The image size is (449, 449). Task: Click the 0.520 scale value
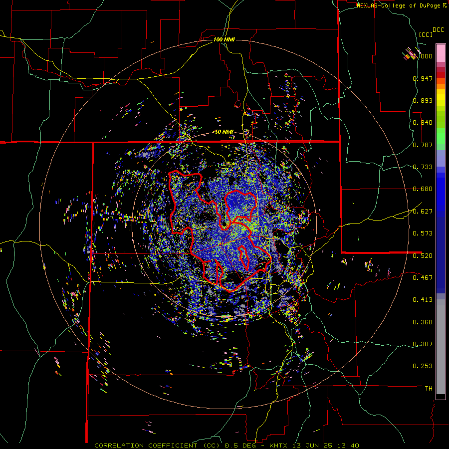coord(423,256)
